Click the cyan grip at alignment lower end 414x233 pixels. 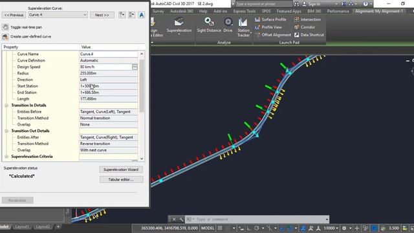[161, 181]
